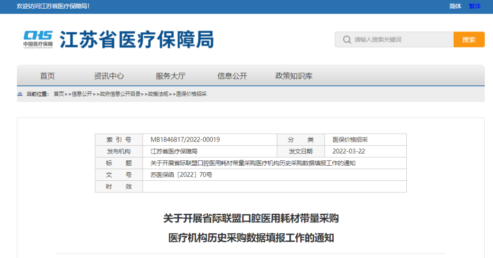Select 江苏省医疗保障局 in the table
This screenshot has width=493, height=258.
coord(174,151)
